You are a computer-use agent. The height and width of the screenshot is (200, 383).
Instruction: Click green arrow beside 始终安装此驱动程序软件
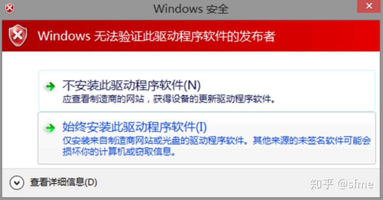(50, 128)
